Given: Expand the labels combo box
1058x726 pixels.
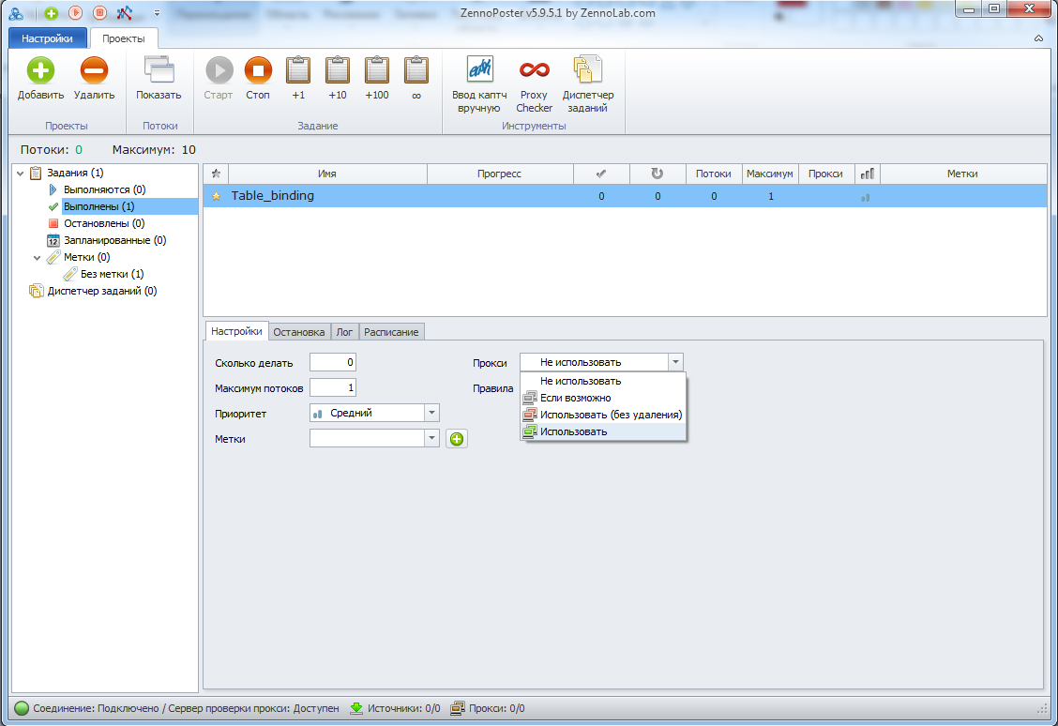Looking at the screenshot, I should point(431,438).
